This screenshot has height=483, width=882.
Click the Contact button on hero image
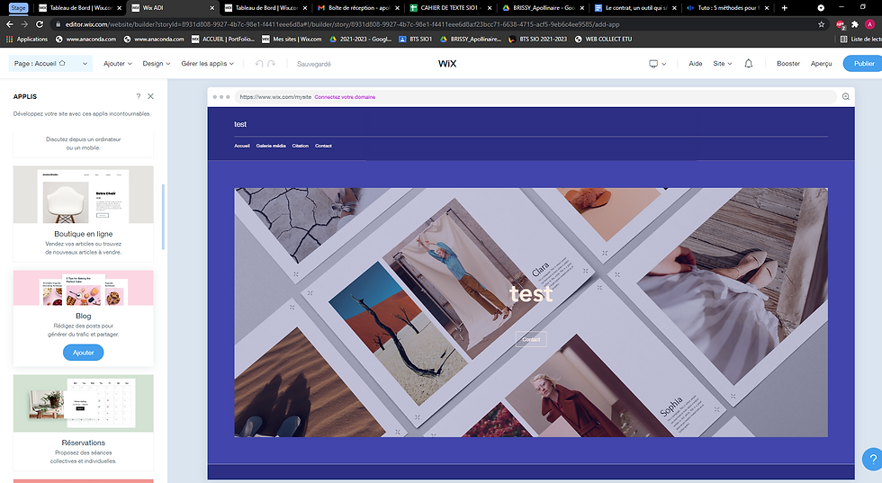tap(531, 339)
